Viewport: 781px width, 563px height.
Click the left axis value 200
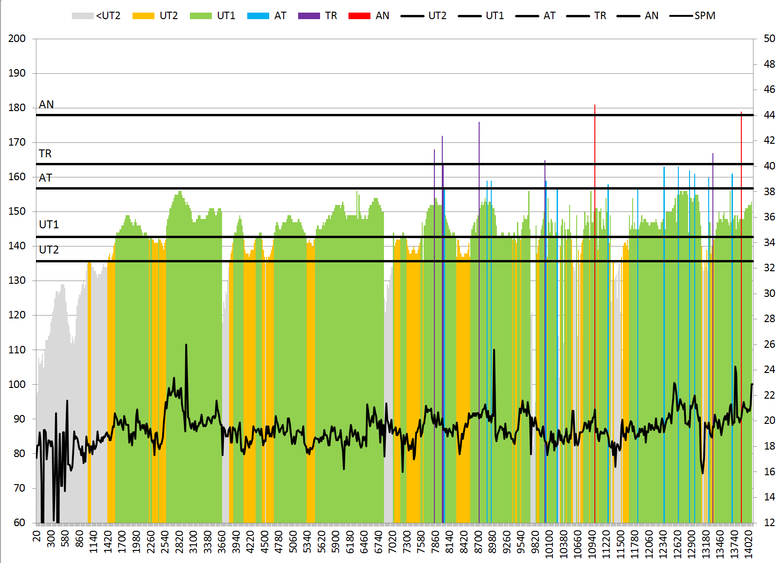[17, 39]
